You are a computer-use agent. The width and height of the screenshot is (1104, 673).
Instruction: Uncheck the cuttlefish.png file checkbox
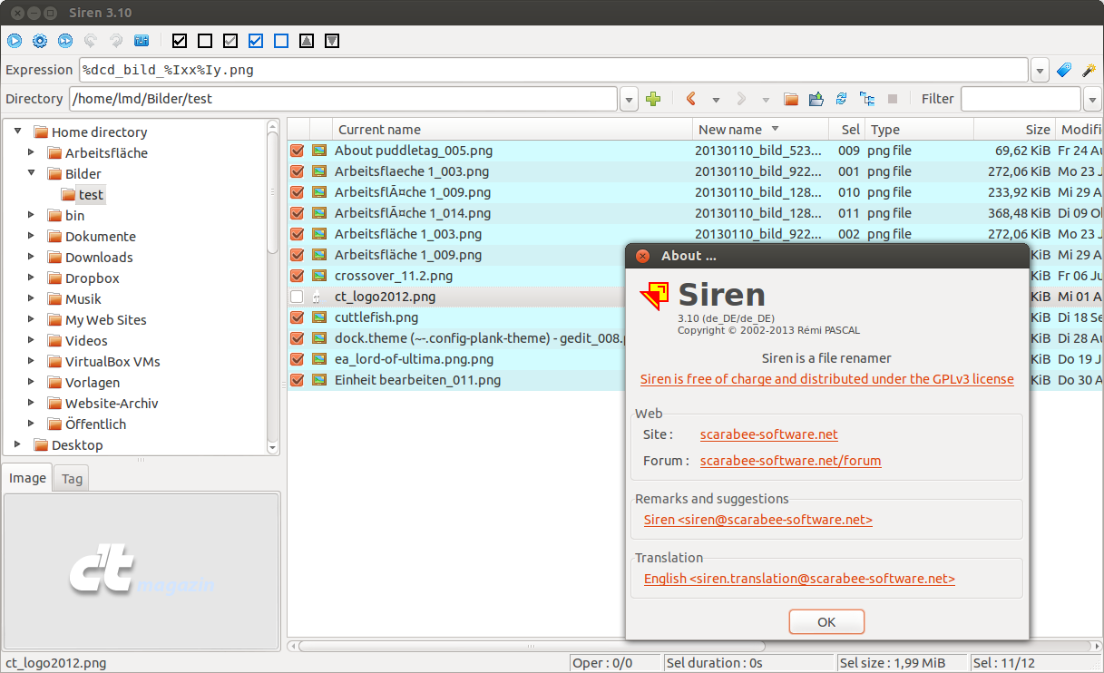tap(297, 317)
